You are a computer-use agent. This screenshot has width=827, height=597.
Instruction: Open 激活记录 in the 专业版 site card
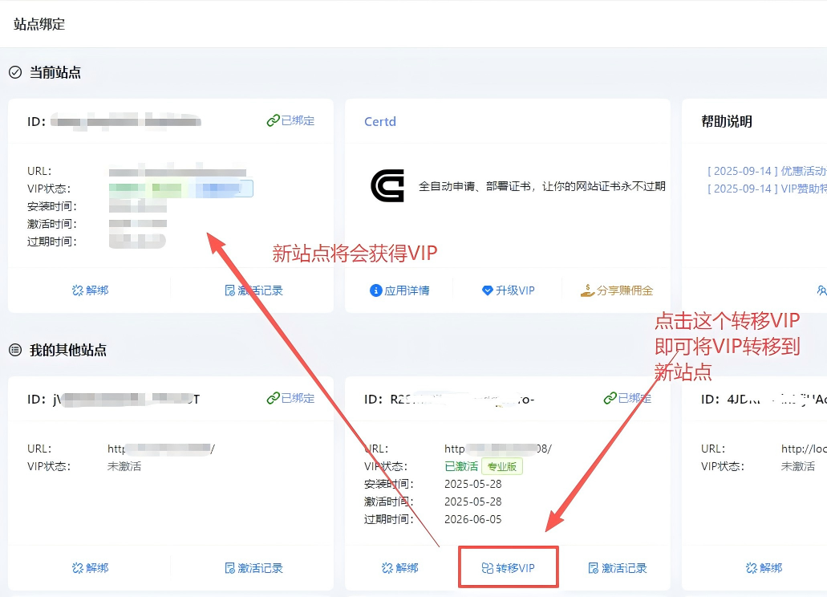(x=617, y=568)
